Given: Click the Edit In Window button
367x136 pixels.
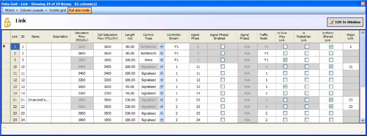Looking at the screenshot, I should (345, 22).
